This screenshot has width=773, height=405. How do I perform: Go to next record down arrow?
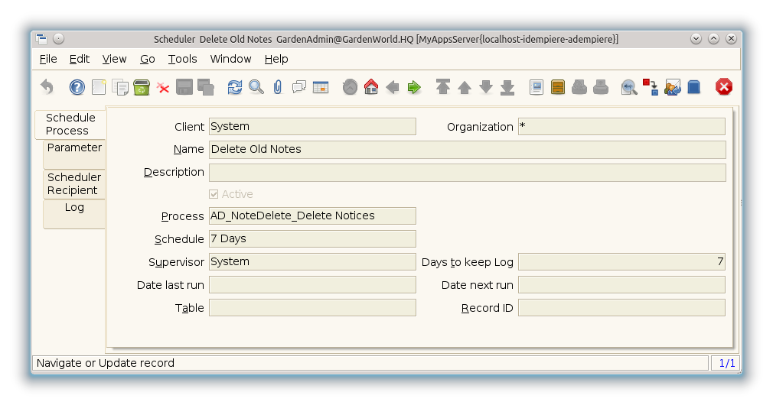[486, 87]
